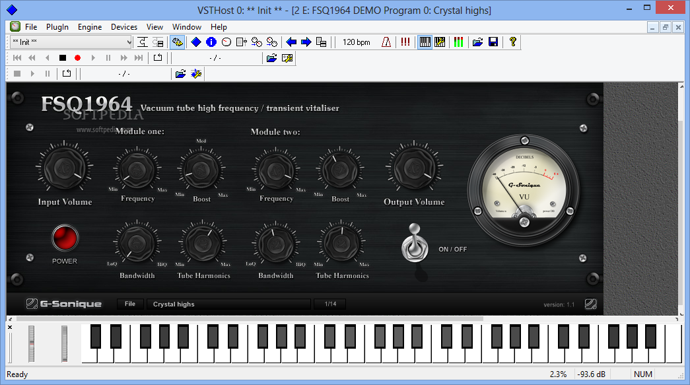Open the plugin editor window (blue diamond)

pos(196,42)
